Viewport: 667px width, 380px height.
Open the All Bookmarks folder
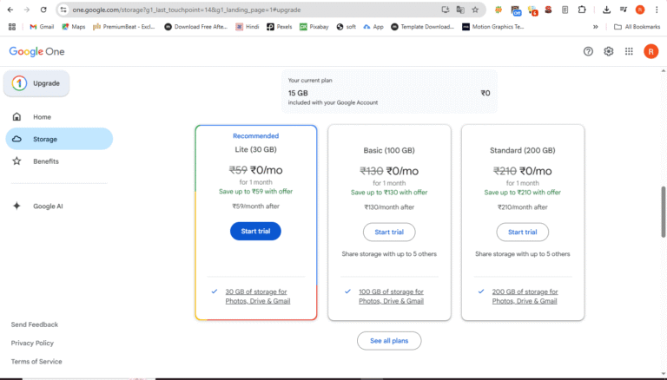tap(635, 27)
